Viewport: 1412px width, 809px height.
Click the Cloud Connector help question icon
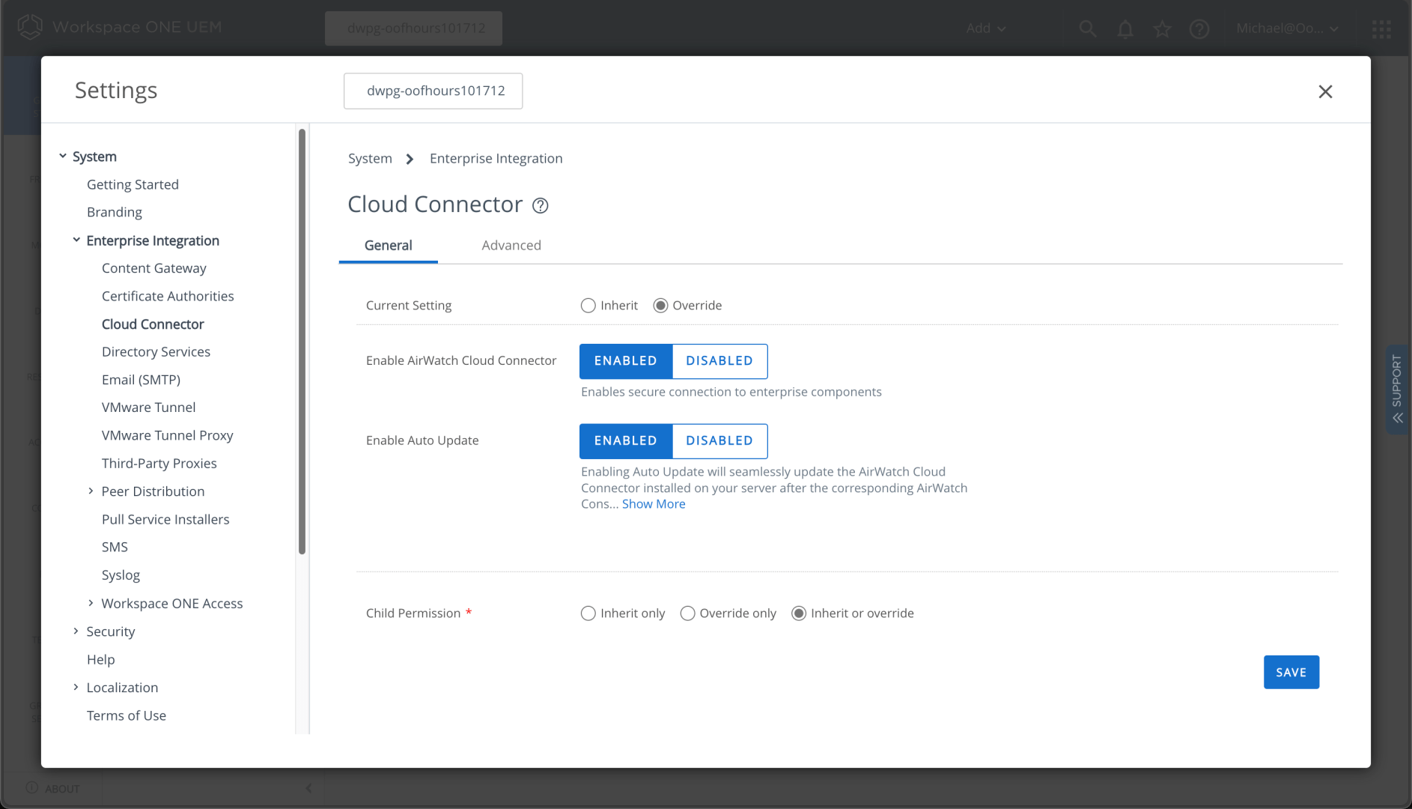pyautogui.click(x=540, y=206)
